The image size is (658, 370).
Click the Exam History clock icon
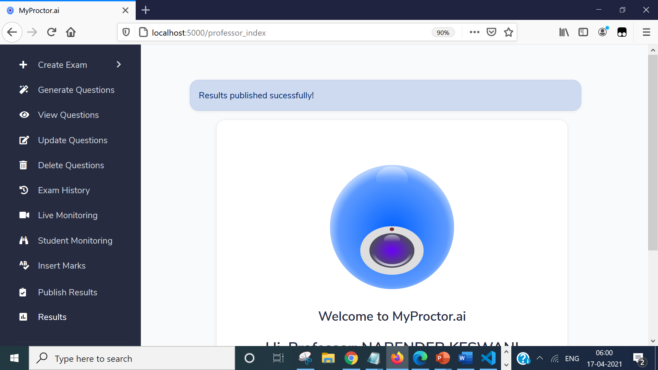(24, 190)
